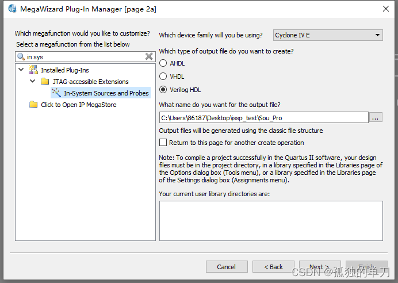Enable Return to this page checkbox
The height and width of the screenshot is (283, 398).
(163, 143)
